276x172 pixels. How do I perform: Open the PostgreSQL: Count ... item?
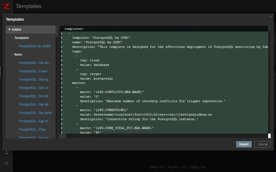click(x=35, y=71)
